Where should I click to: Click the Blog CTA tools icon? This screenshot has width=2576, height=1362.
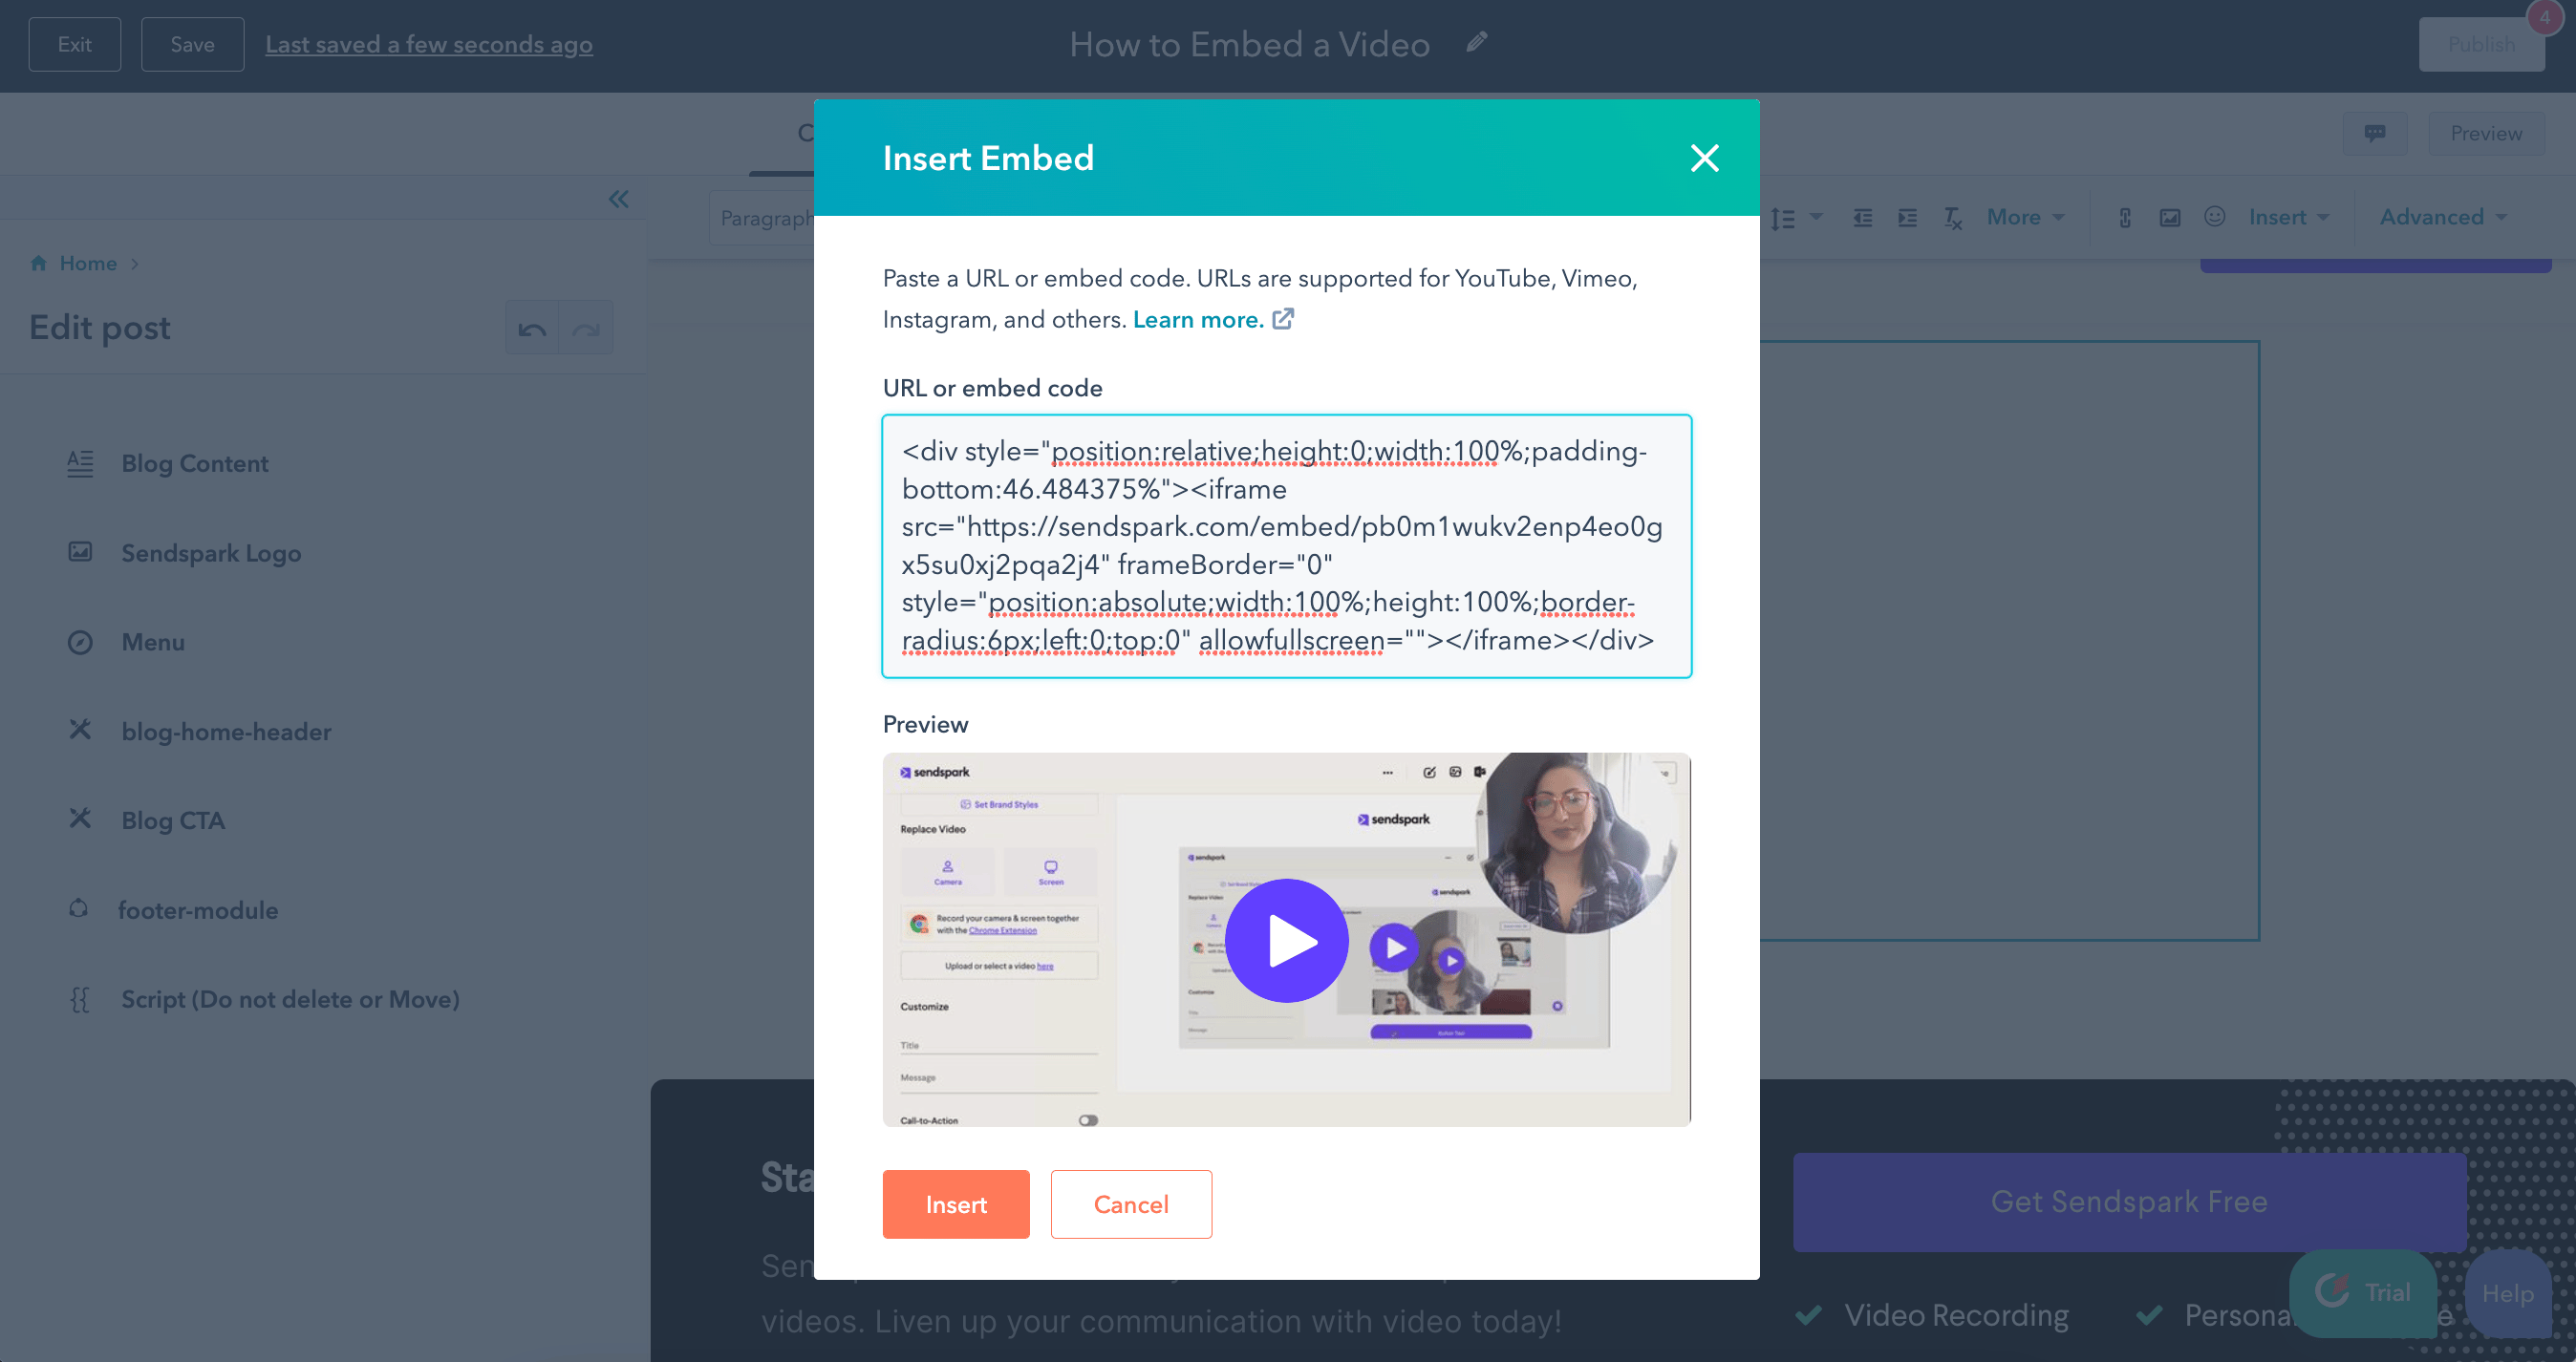(x=80, y=819)
